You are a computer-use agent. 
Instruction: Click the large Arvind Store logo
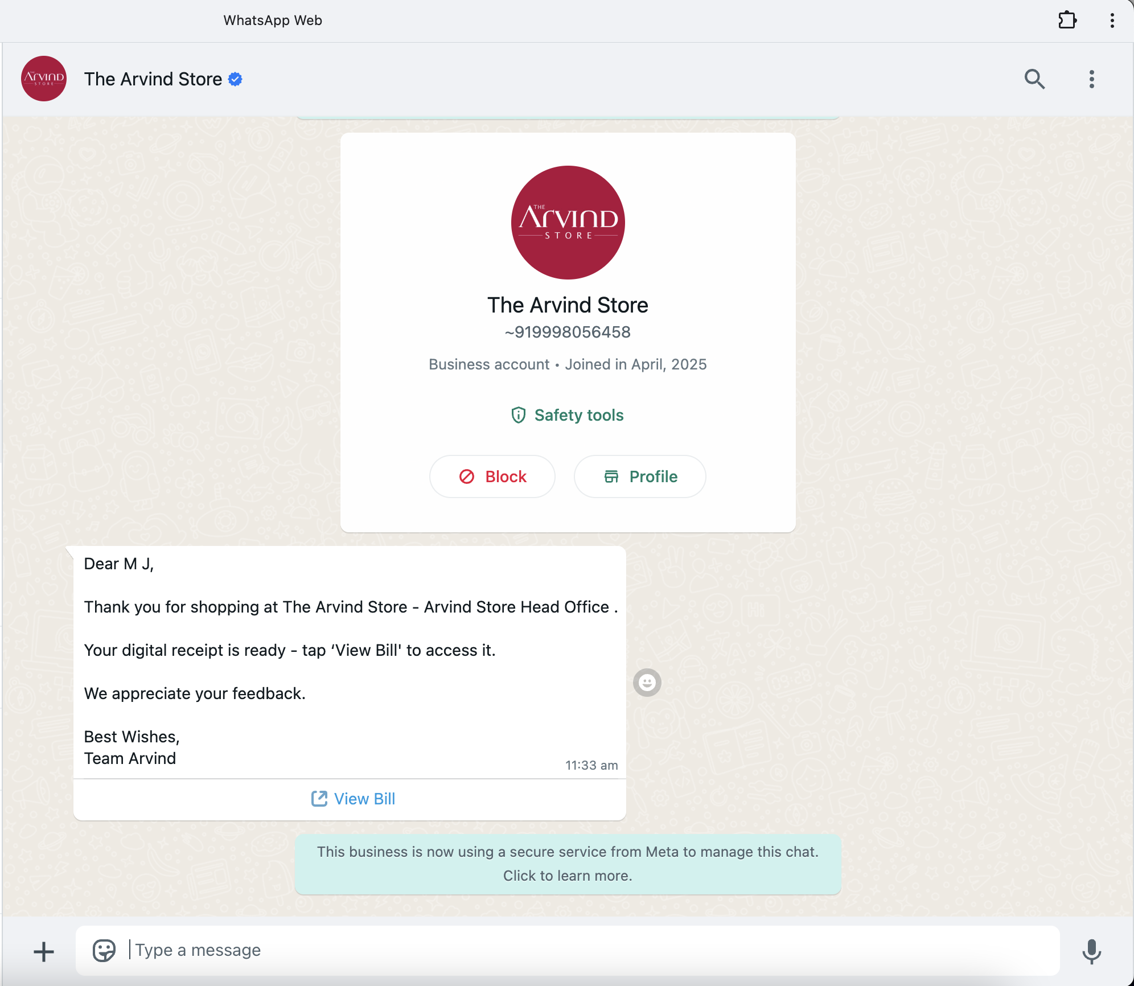(x=568, y=223)
